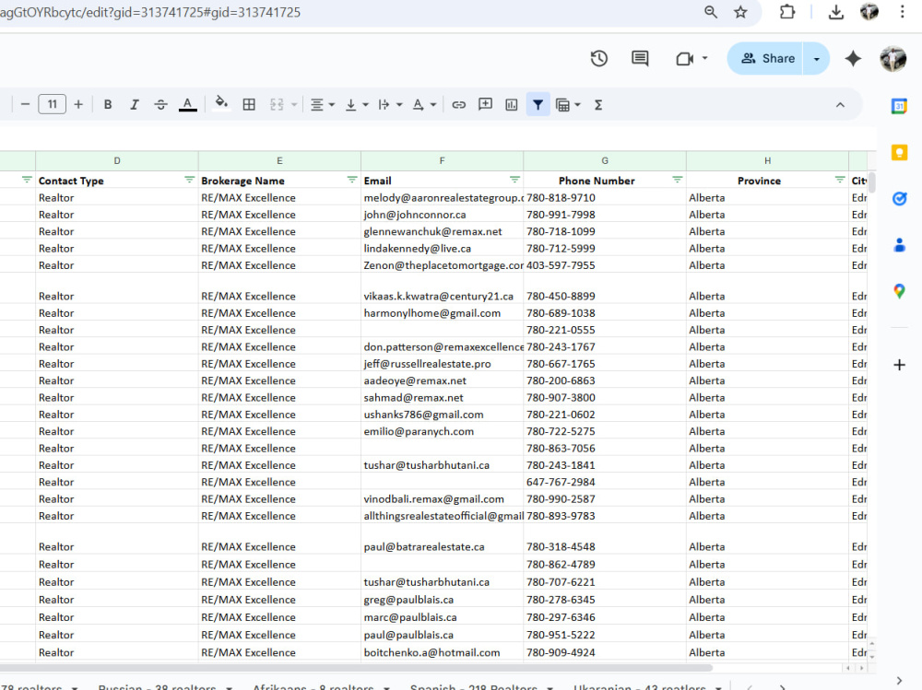Open Google Keep side panel
Viewport: 922px width, 690px height.
(899, 152)
